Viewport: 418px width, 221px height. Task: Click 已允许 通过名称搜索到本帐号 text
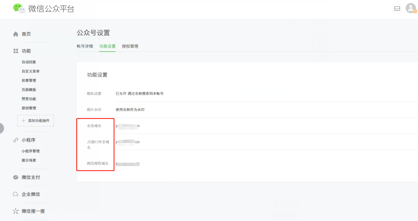pos(140,94)
